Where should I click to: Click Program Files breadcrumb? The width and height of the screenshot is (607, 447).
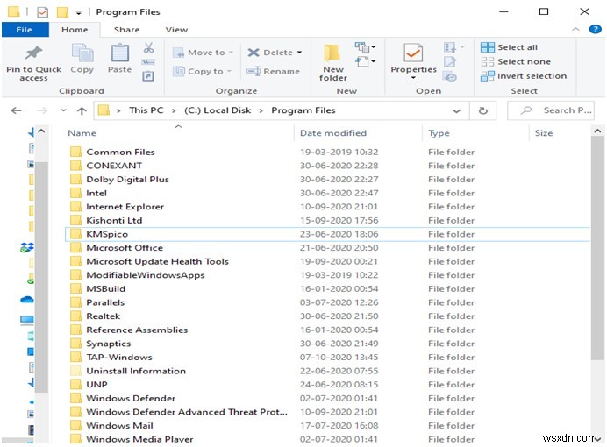click(303, 110)
